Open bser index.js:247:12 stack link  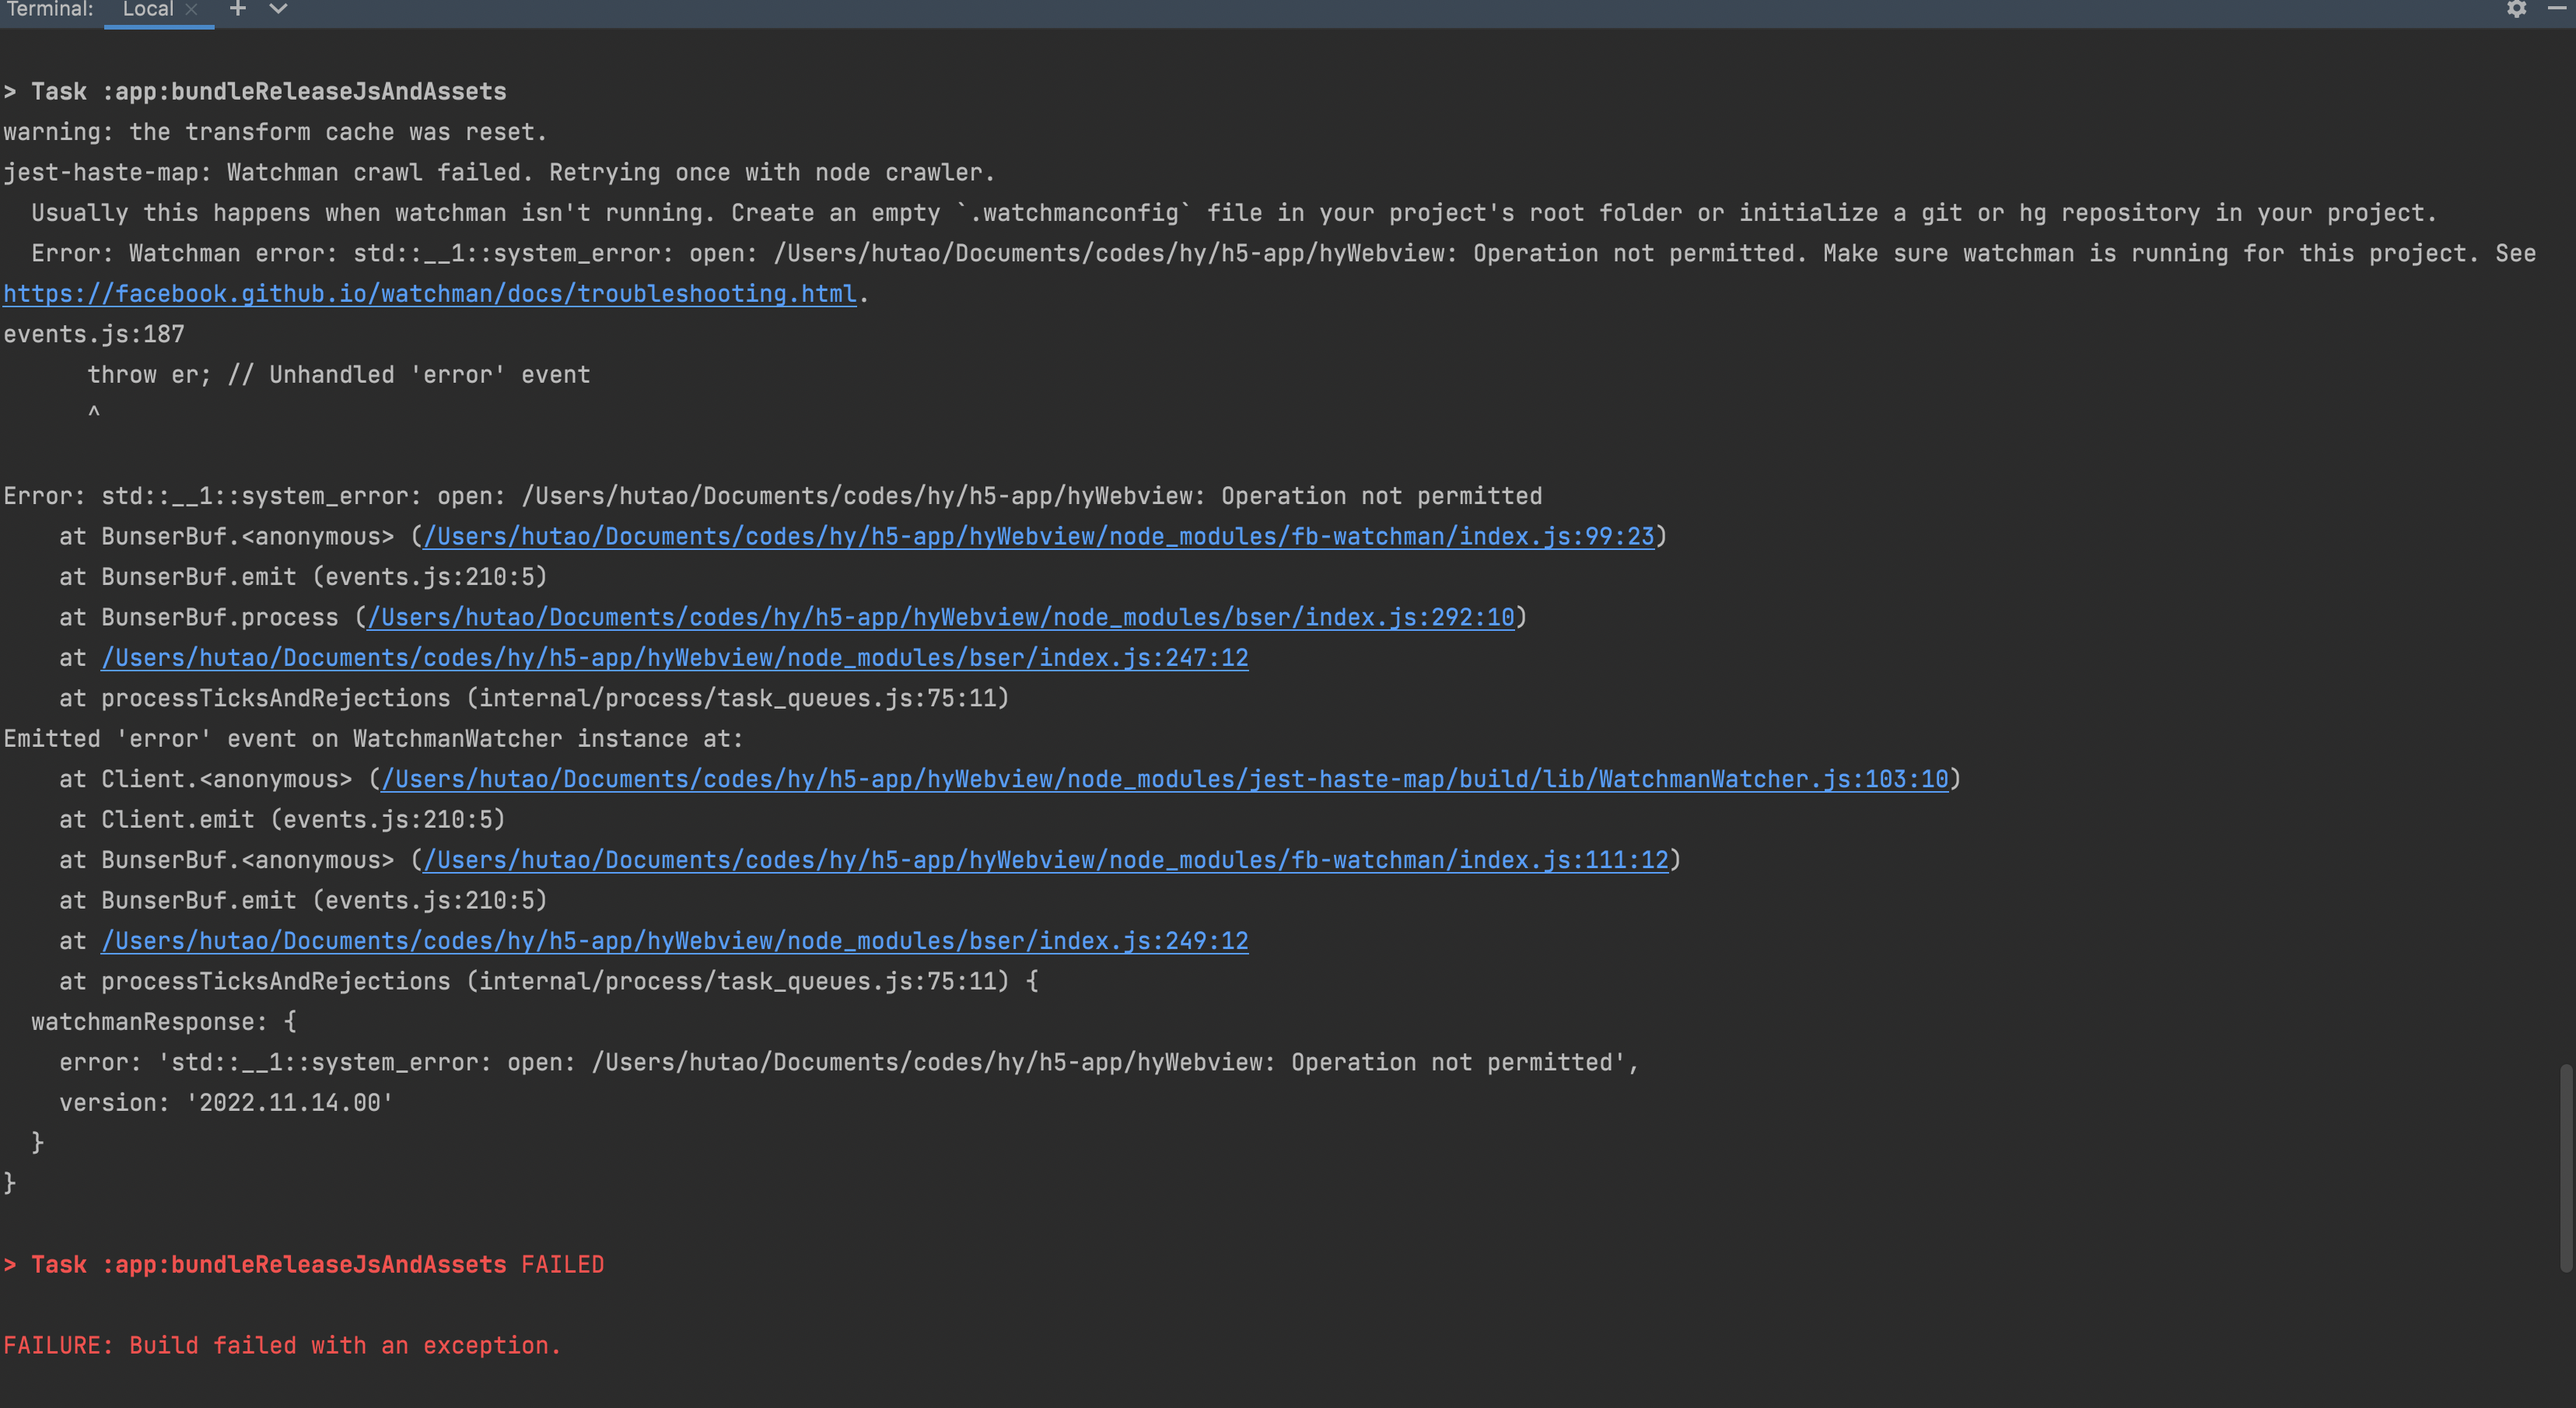click(674, 658)
